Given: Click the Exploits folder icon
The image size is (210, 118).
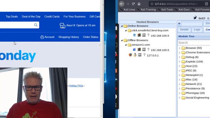Looking at the screenshot, I should [183, 62].
